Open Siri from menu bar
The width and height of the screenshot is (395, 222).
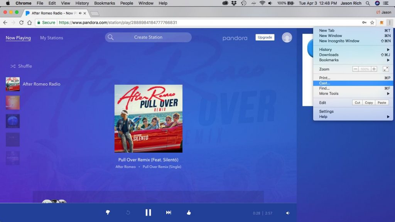click(377, 3)
